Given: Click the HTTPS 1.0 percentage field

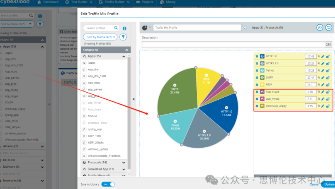Looking at the screenshot, I should pos(310,63).
